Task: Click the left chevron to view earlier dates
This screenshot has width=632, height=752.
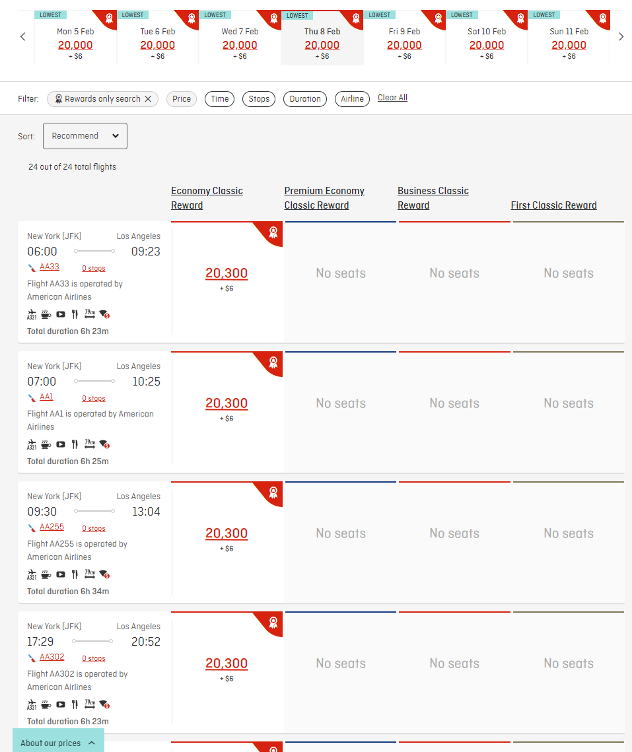Action: [22, 36]
